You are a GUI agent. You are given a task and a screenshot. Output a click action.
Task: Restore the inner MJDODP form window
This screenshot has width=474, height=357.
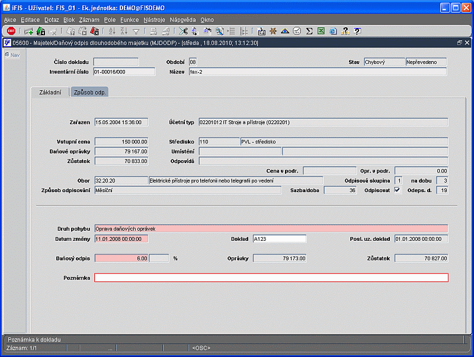point(460,43)
